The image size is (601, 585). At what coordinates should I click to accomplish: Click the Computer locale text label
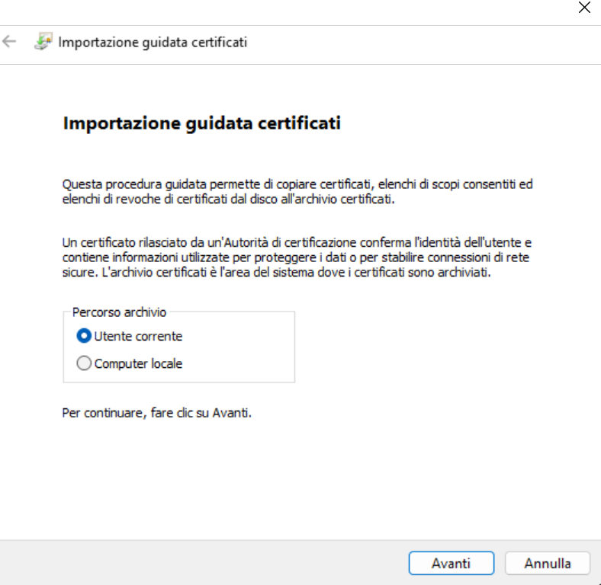138,363
